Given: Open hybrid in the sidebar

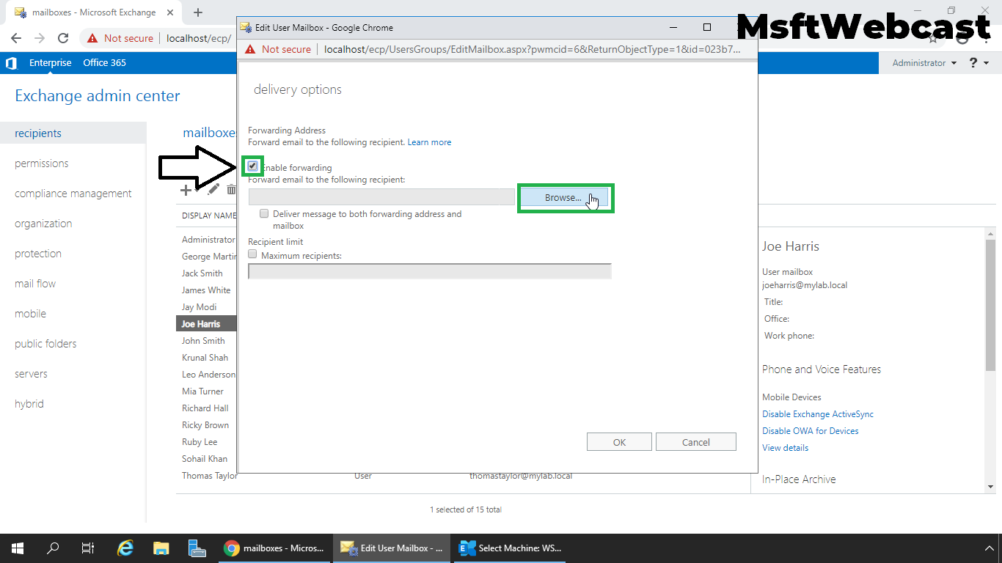Looking at the screenshot, I should (x=29, y=404).
